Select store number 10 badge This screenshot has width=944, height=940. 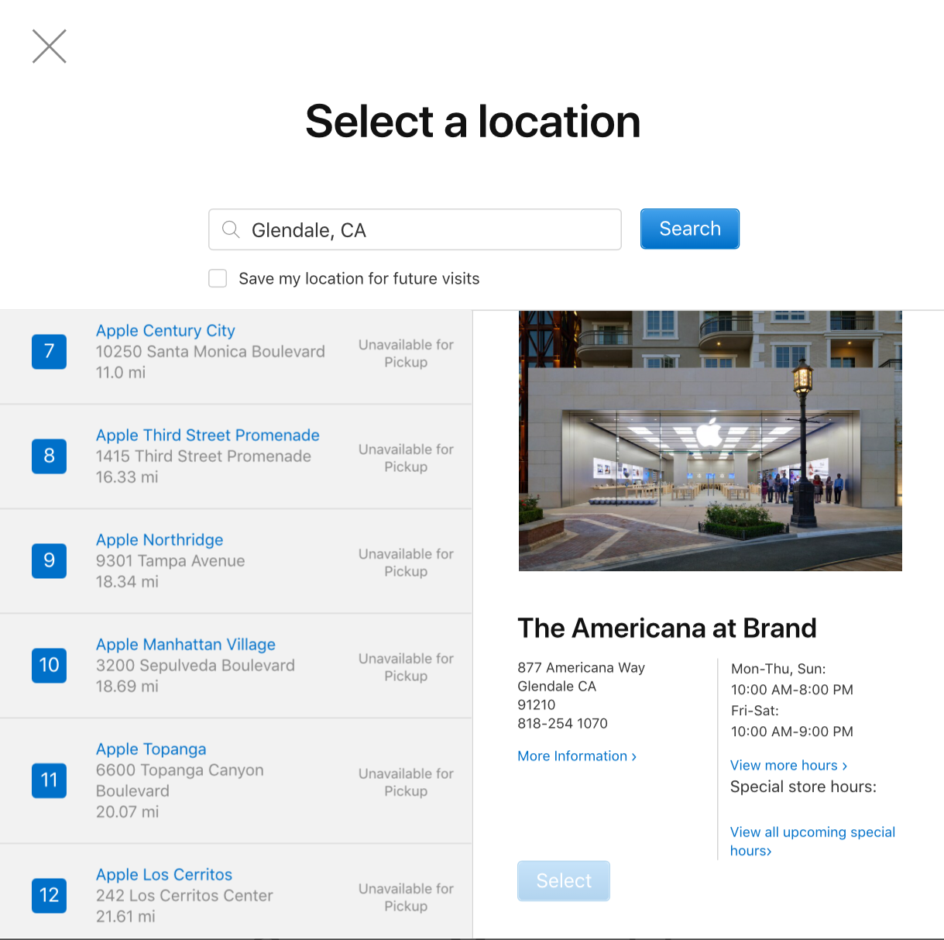(x=49, y=665)
